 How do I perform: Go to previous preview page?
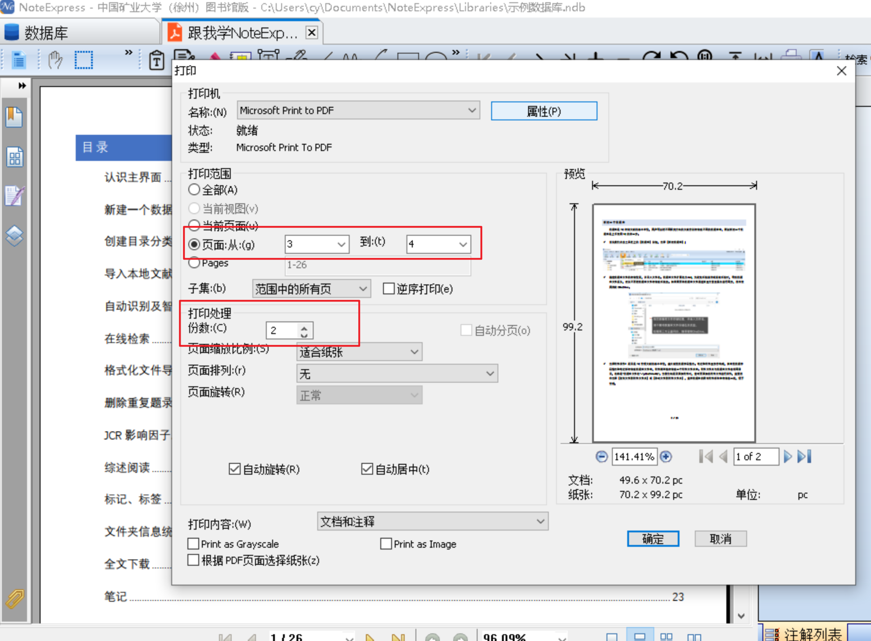tap(723, 457)
